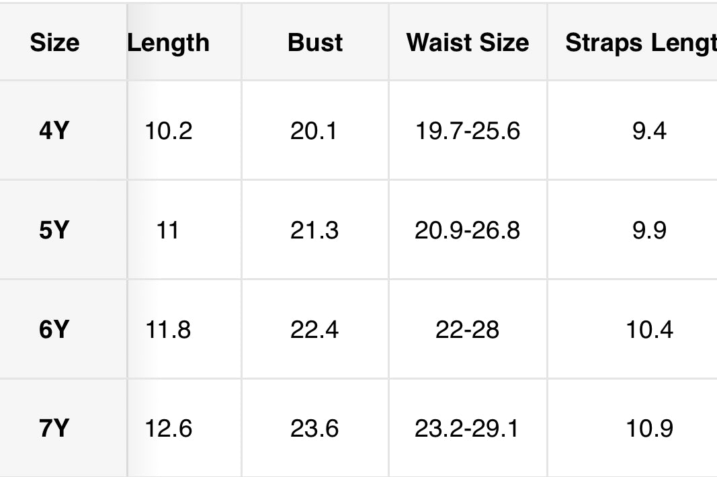
Task: Click the Straps Length column header
Action: tap(632, 42)
